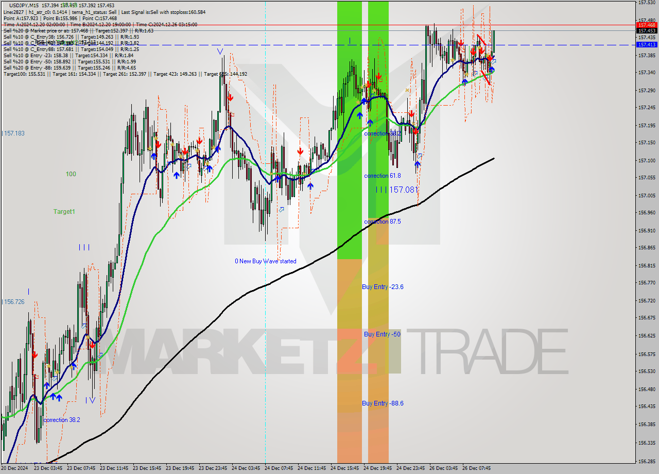Click the 156.285 value on price axis
The image size is (659, 474).
point(646,461)
